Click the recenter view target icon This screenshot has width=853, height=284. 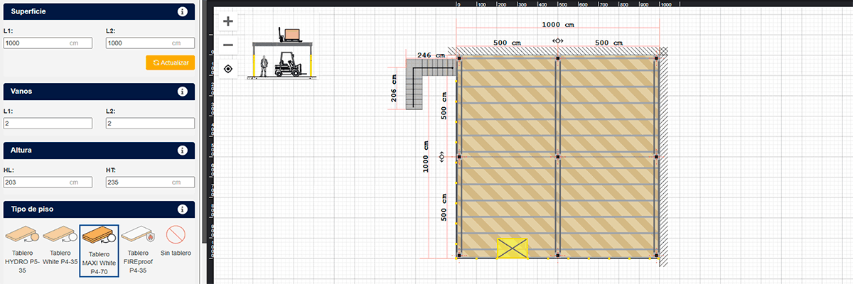(228, 69)
